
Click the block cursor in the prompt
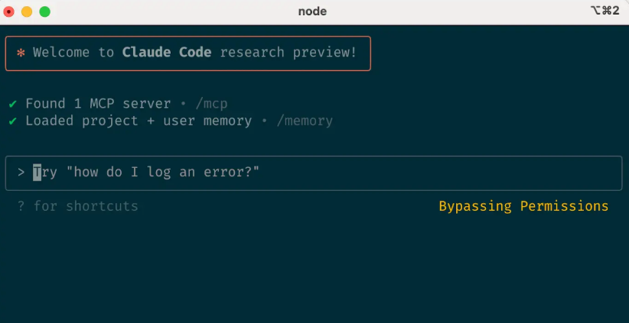tap(37, 173)
